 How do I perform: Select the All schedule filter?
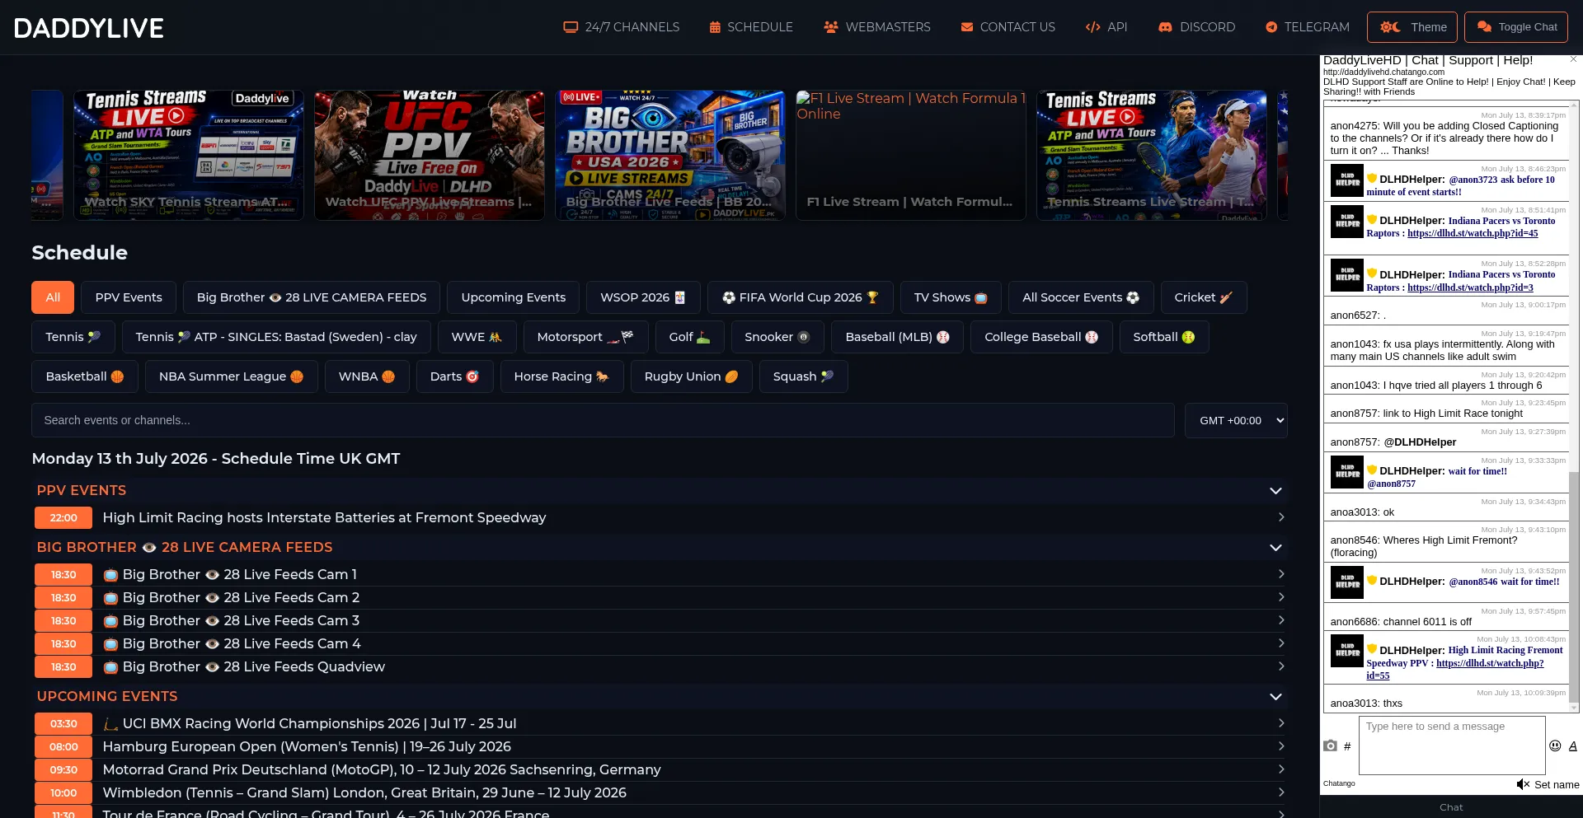click(53, 297)
